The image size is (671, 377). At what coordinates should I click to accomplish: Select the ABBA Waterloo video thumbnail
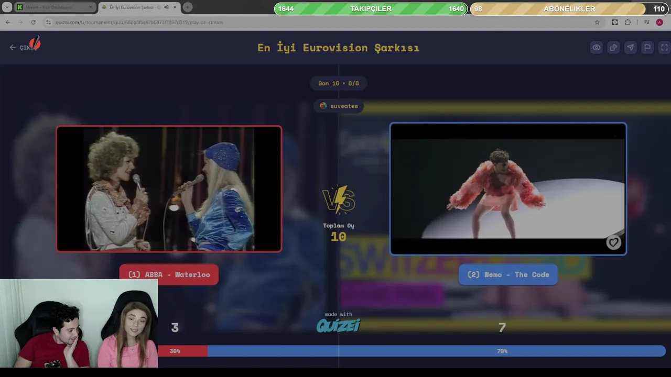(169, 189)
